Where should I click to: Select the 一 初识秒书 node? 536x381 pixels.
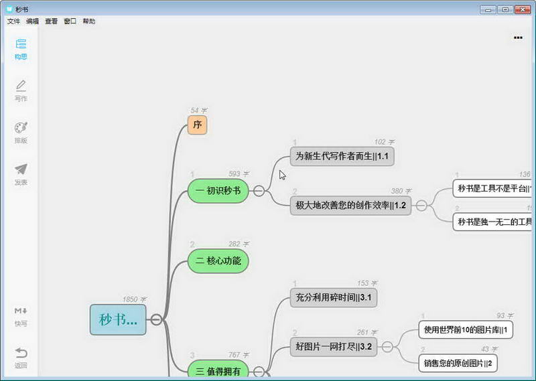[x=218, y=191]
